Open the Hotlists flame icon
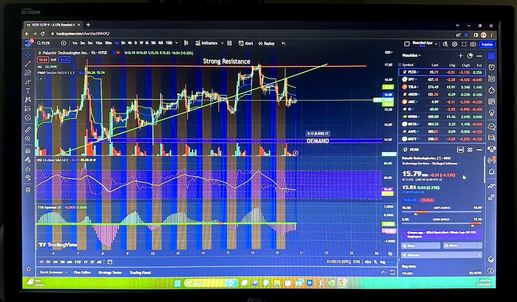Viewport: 517px width, 302px height. click(492, 90)
